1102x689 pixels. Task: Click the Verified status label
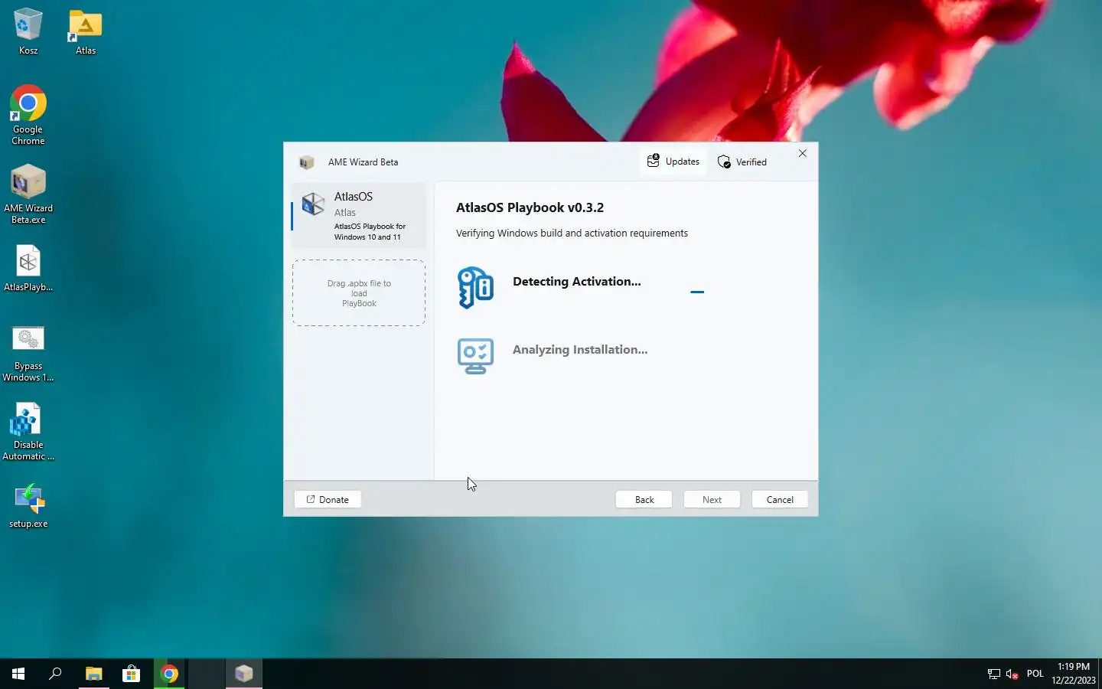(x=751, y=162)
